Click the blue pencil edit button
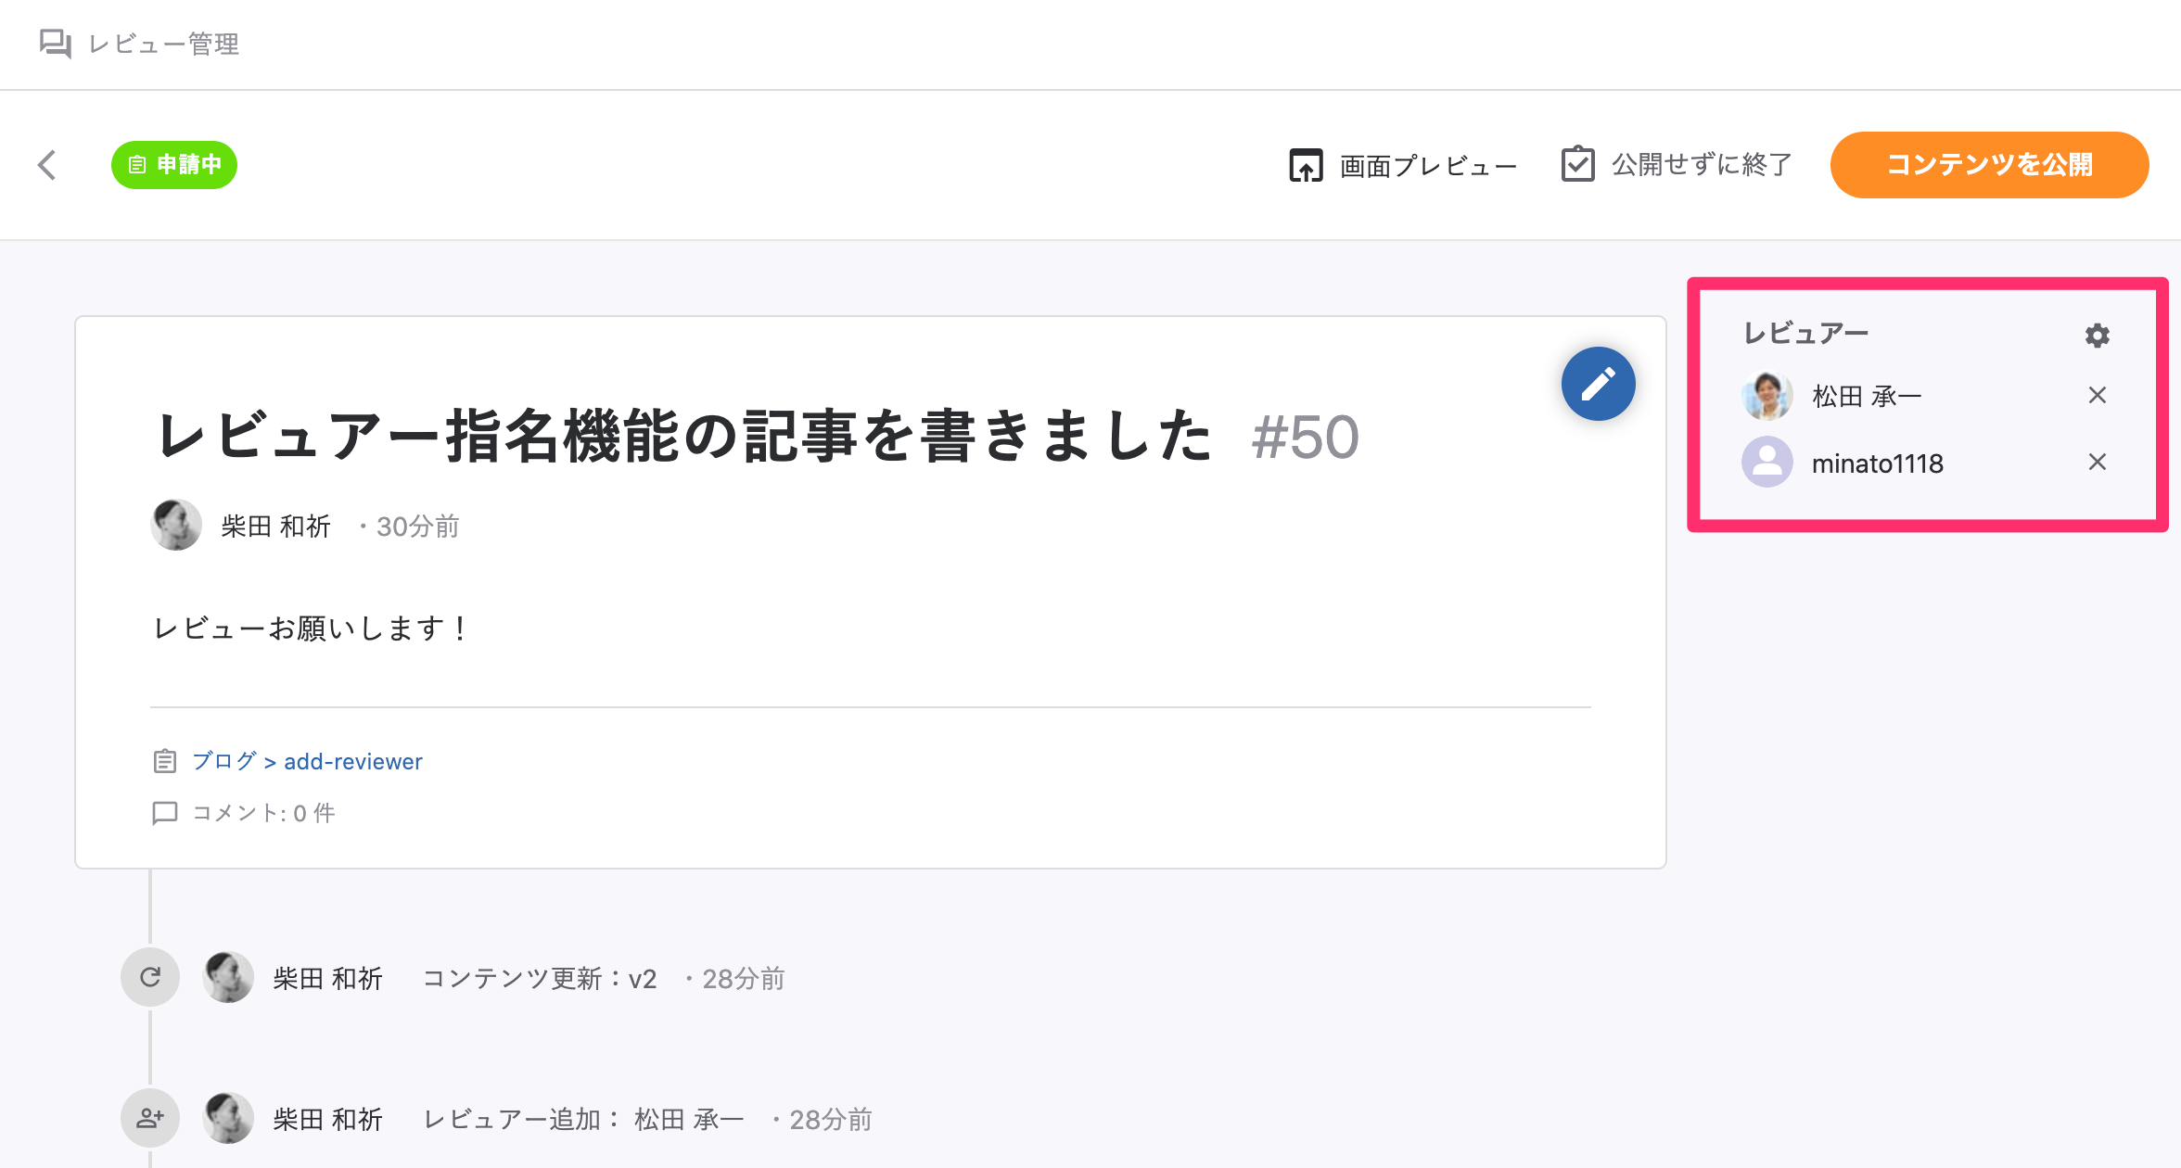The height and width of the screenshot is (1168, 2181). coord(1598,384)
